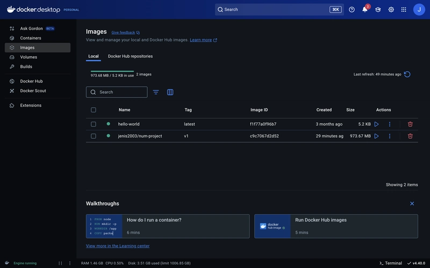Refresh the images list icon
The image size is (430, 268).
tap(407, 74)
